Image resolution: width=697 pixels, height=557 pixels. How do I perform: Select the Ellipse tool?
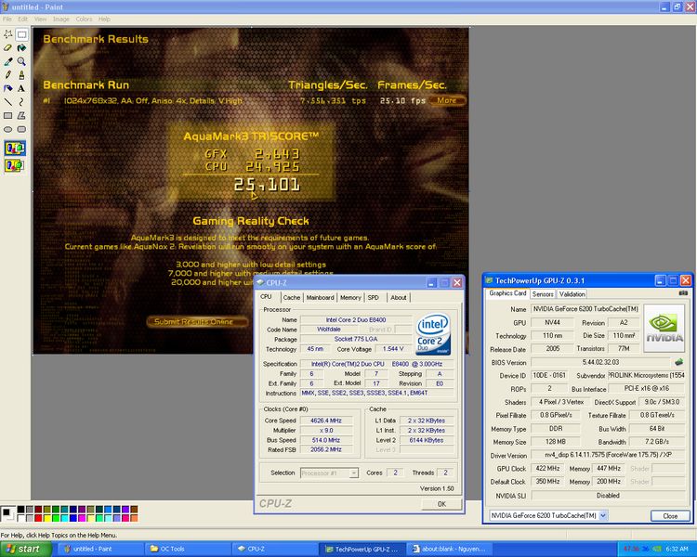coord(8,129)
